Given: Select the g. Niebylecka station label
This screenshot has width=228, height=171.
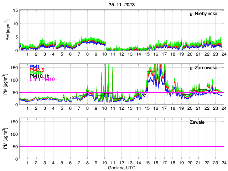Looking at the screenshot, I should [x=205, y=14].
